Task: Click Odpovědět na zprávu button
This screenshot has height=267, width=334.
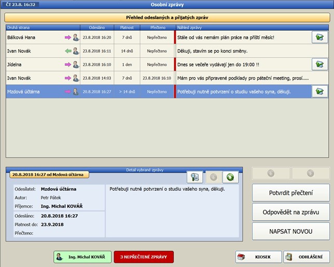Action: (x=291, y=212)
